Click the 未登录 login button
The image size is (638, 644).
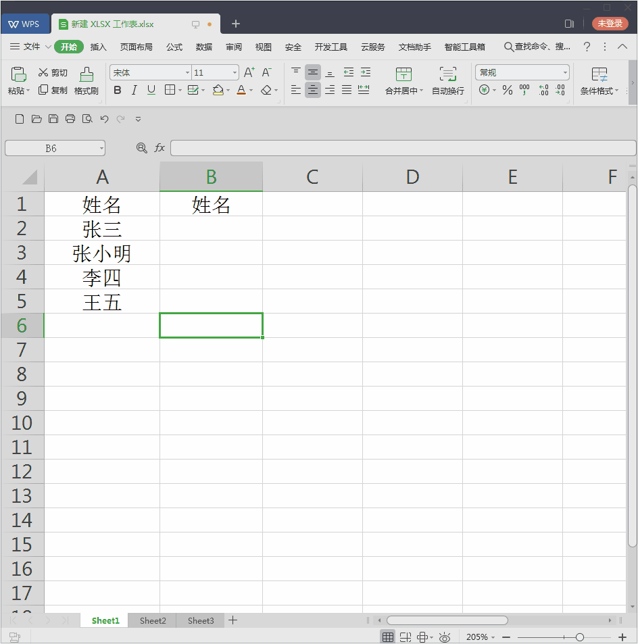pos(610,24)
